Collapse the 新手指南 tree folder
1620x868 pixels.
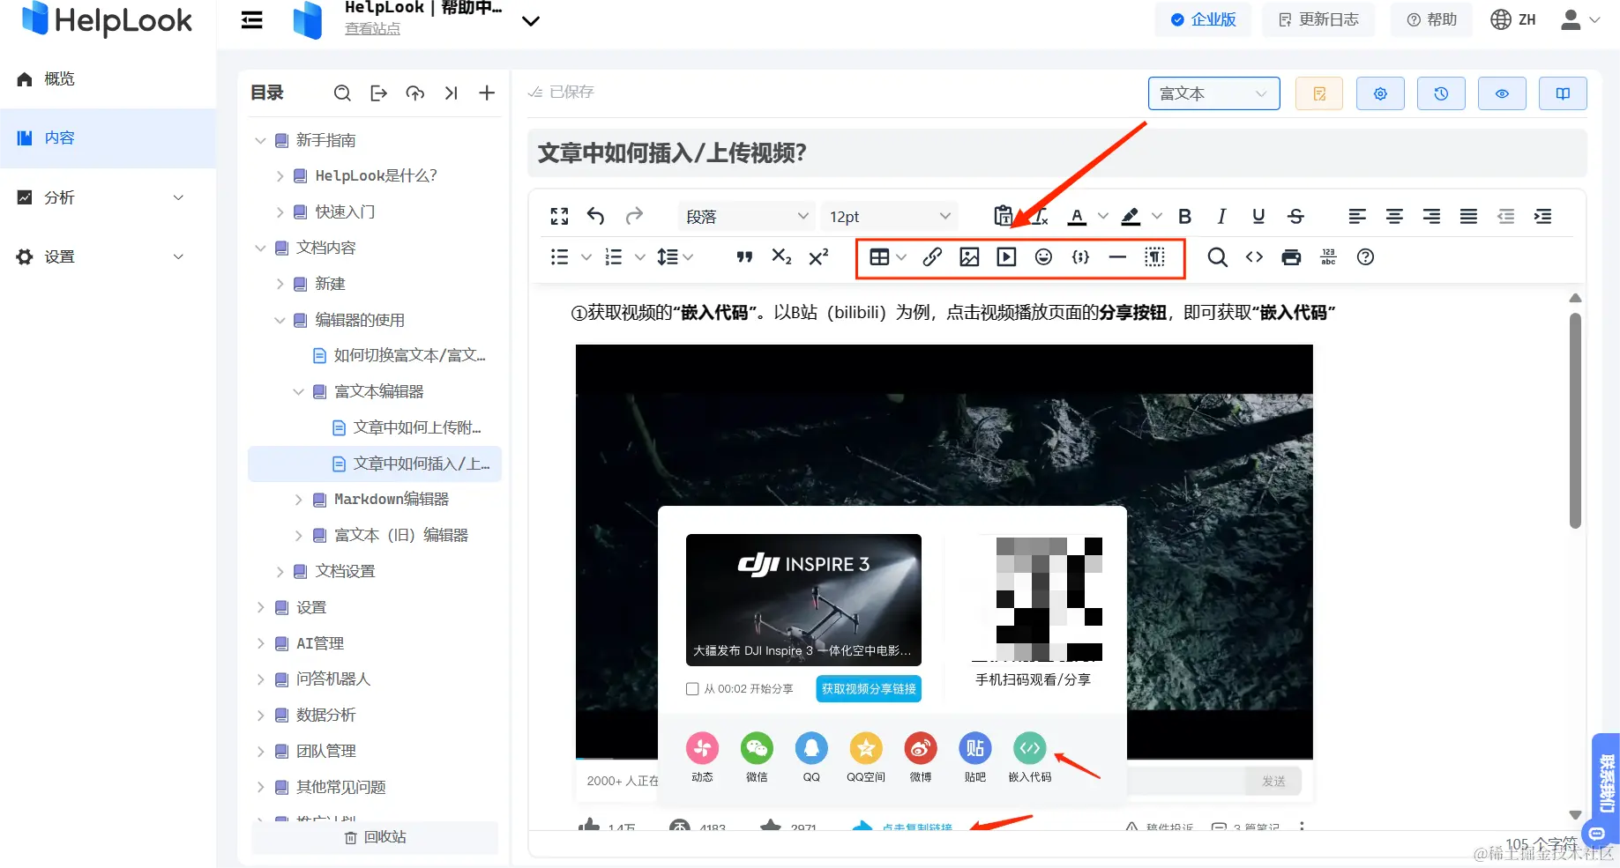pyautogui.click(x=260, y=140)
